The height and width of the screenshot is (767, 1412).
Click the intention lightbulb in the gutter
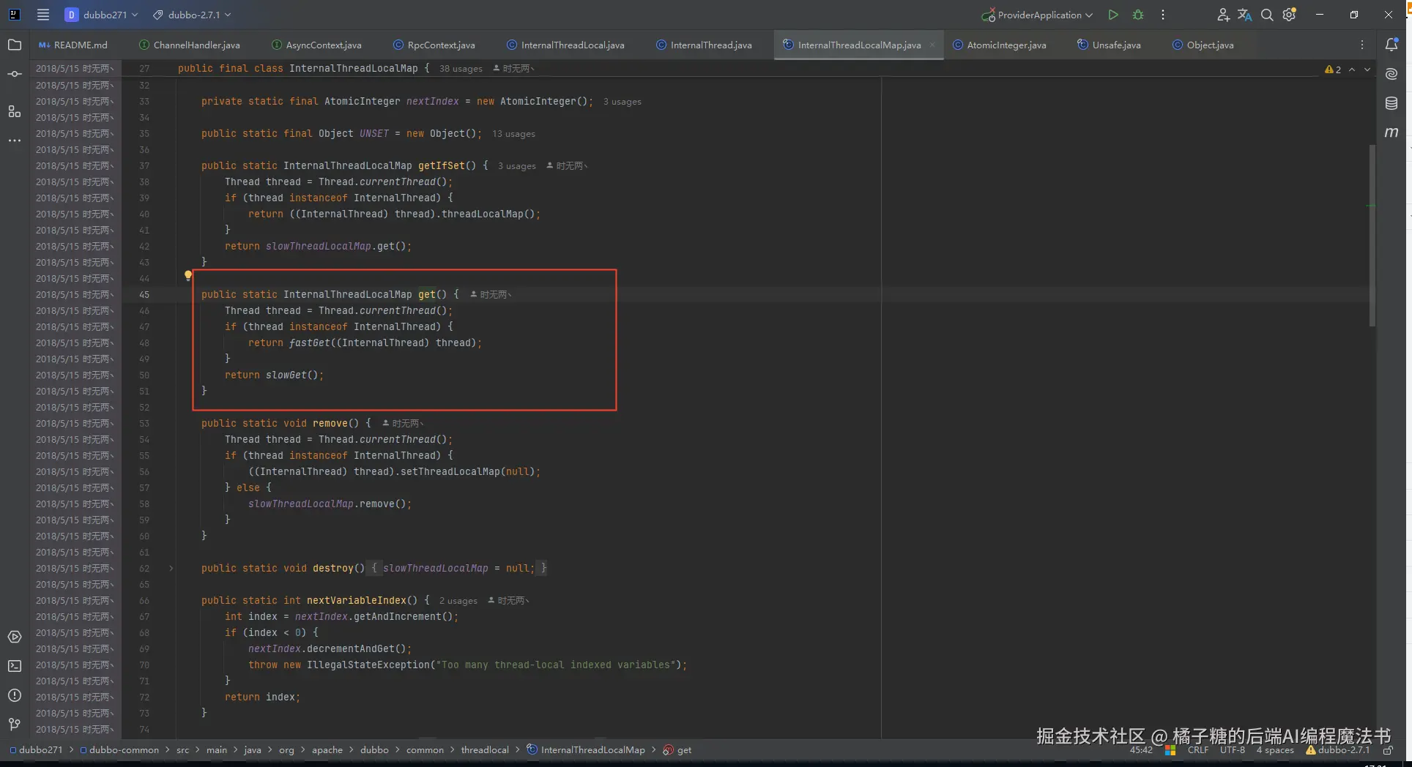(187, 276)
